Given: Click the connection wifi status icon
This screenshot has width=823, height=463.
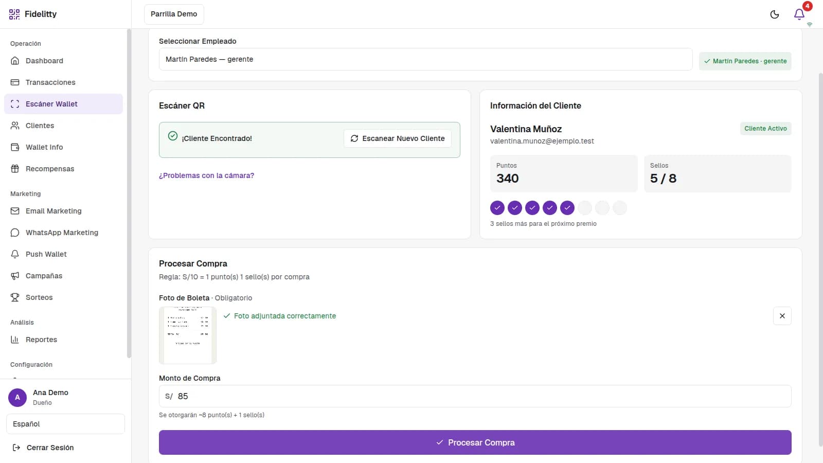Looking at the screenshot, I should (810, 25).
